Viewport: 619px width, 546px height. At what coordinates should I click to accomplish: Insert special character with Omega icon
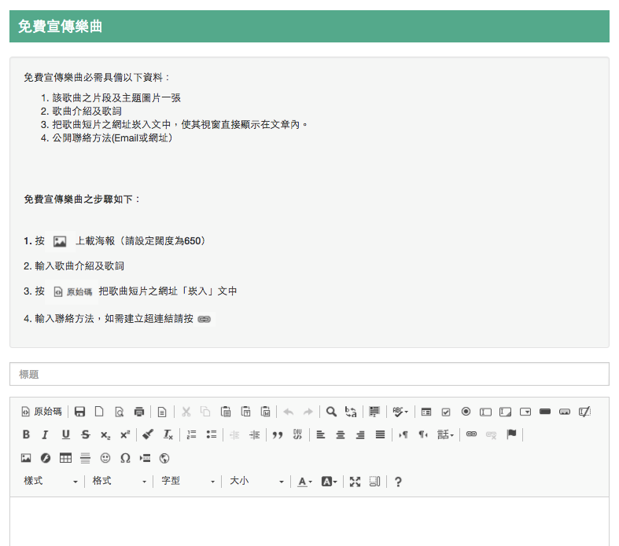125,458
